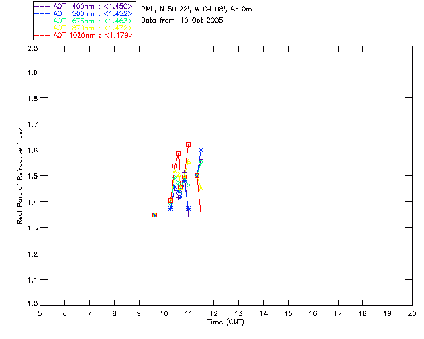This screenshot has height=339, width=424.
Task: Click the 17 label on time axis
Action: coord(338,313)
